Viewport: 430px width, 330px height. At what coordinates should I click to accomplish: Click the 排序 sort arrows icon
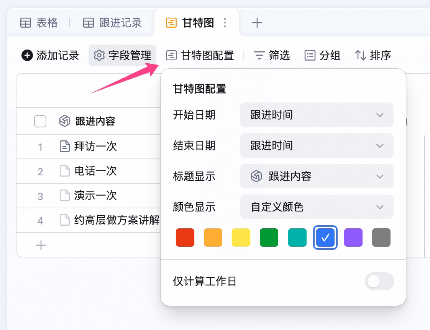click(x=360, y=55)
